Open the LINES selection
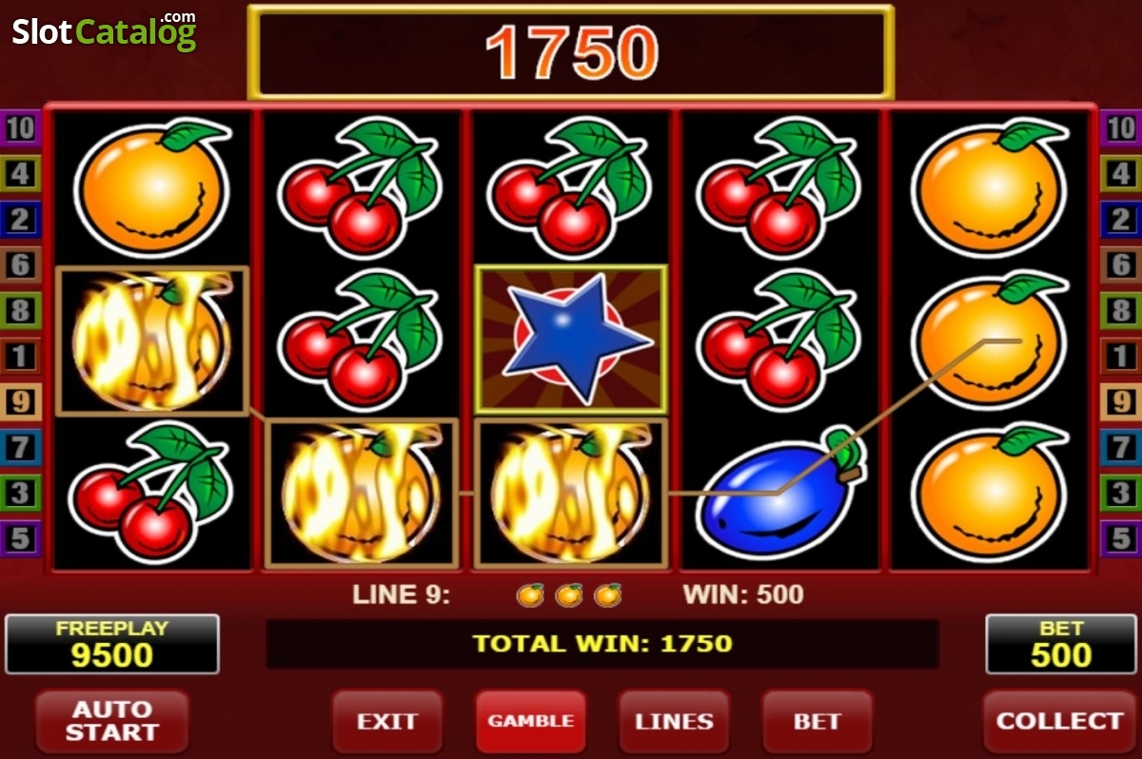The image size is (1142, 759). pyautogui.click(x=675, y=721)
